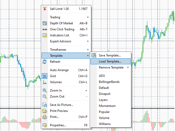Toggle the Grid display option
Screen dimensions: 175x131
point(66,76)
